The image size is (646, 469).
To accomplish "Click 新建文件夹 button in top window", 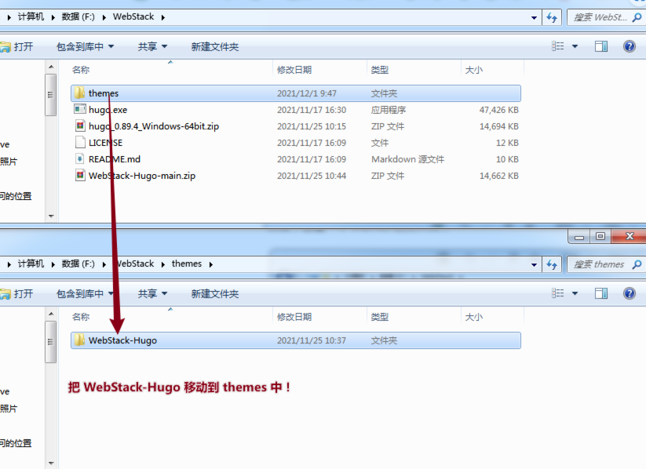I will pos(214,46).
